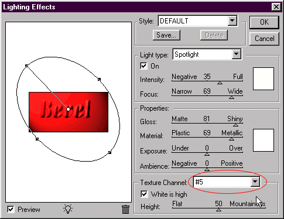Click the light color swatch beside Intensity
The image size is (284, 219).
(x=264, y=78)
